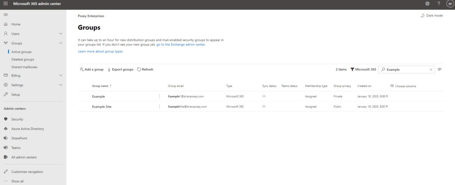Open more actions for Example Site group

click(x=160, y=107)
